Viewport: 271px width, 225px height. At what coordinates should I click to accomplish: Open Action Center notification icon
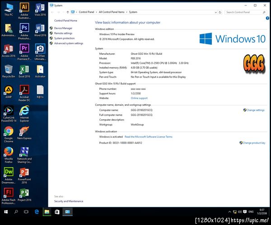(245, 212)
